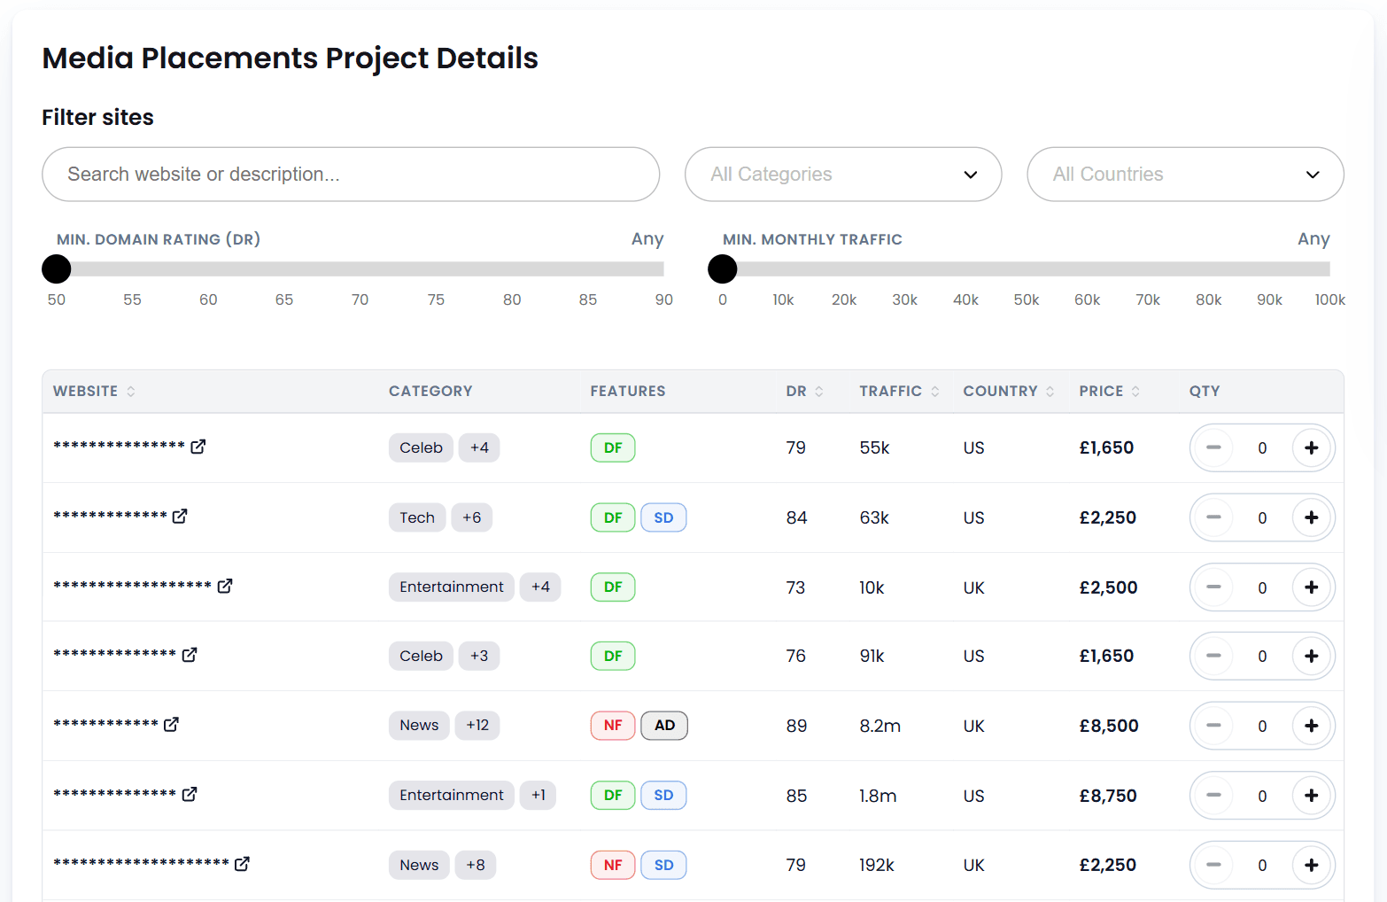
Task: Open external link for News +8 site
Action: (x=242, y=863)
